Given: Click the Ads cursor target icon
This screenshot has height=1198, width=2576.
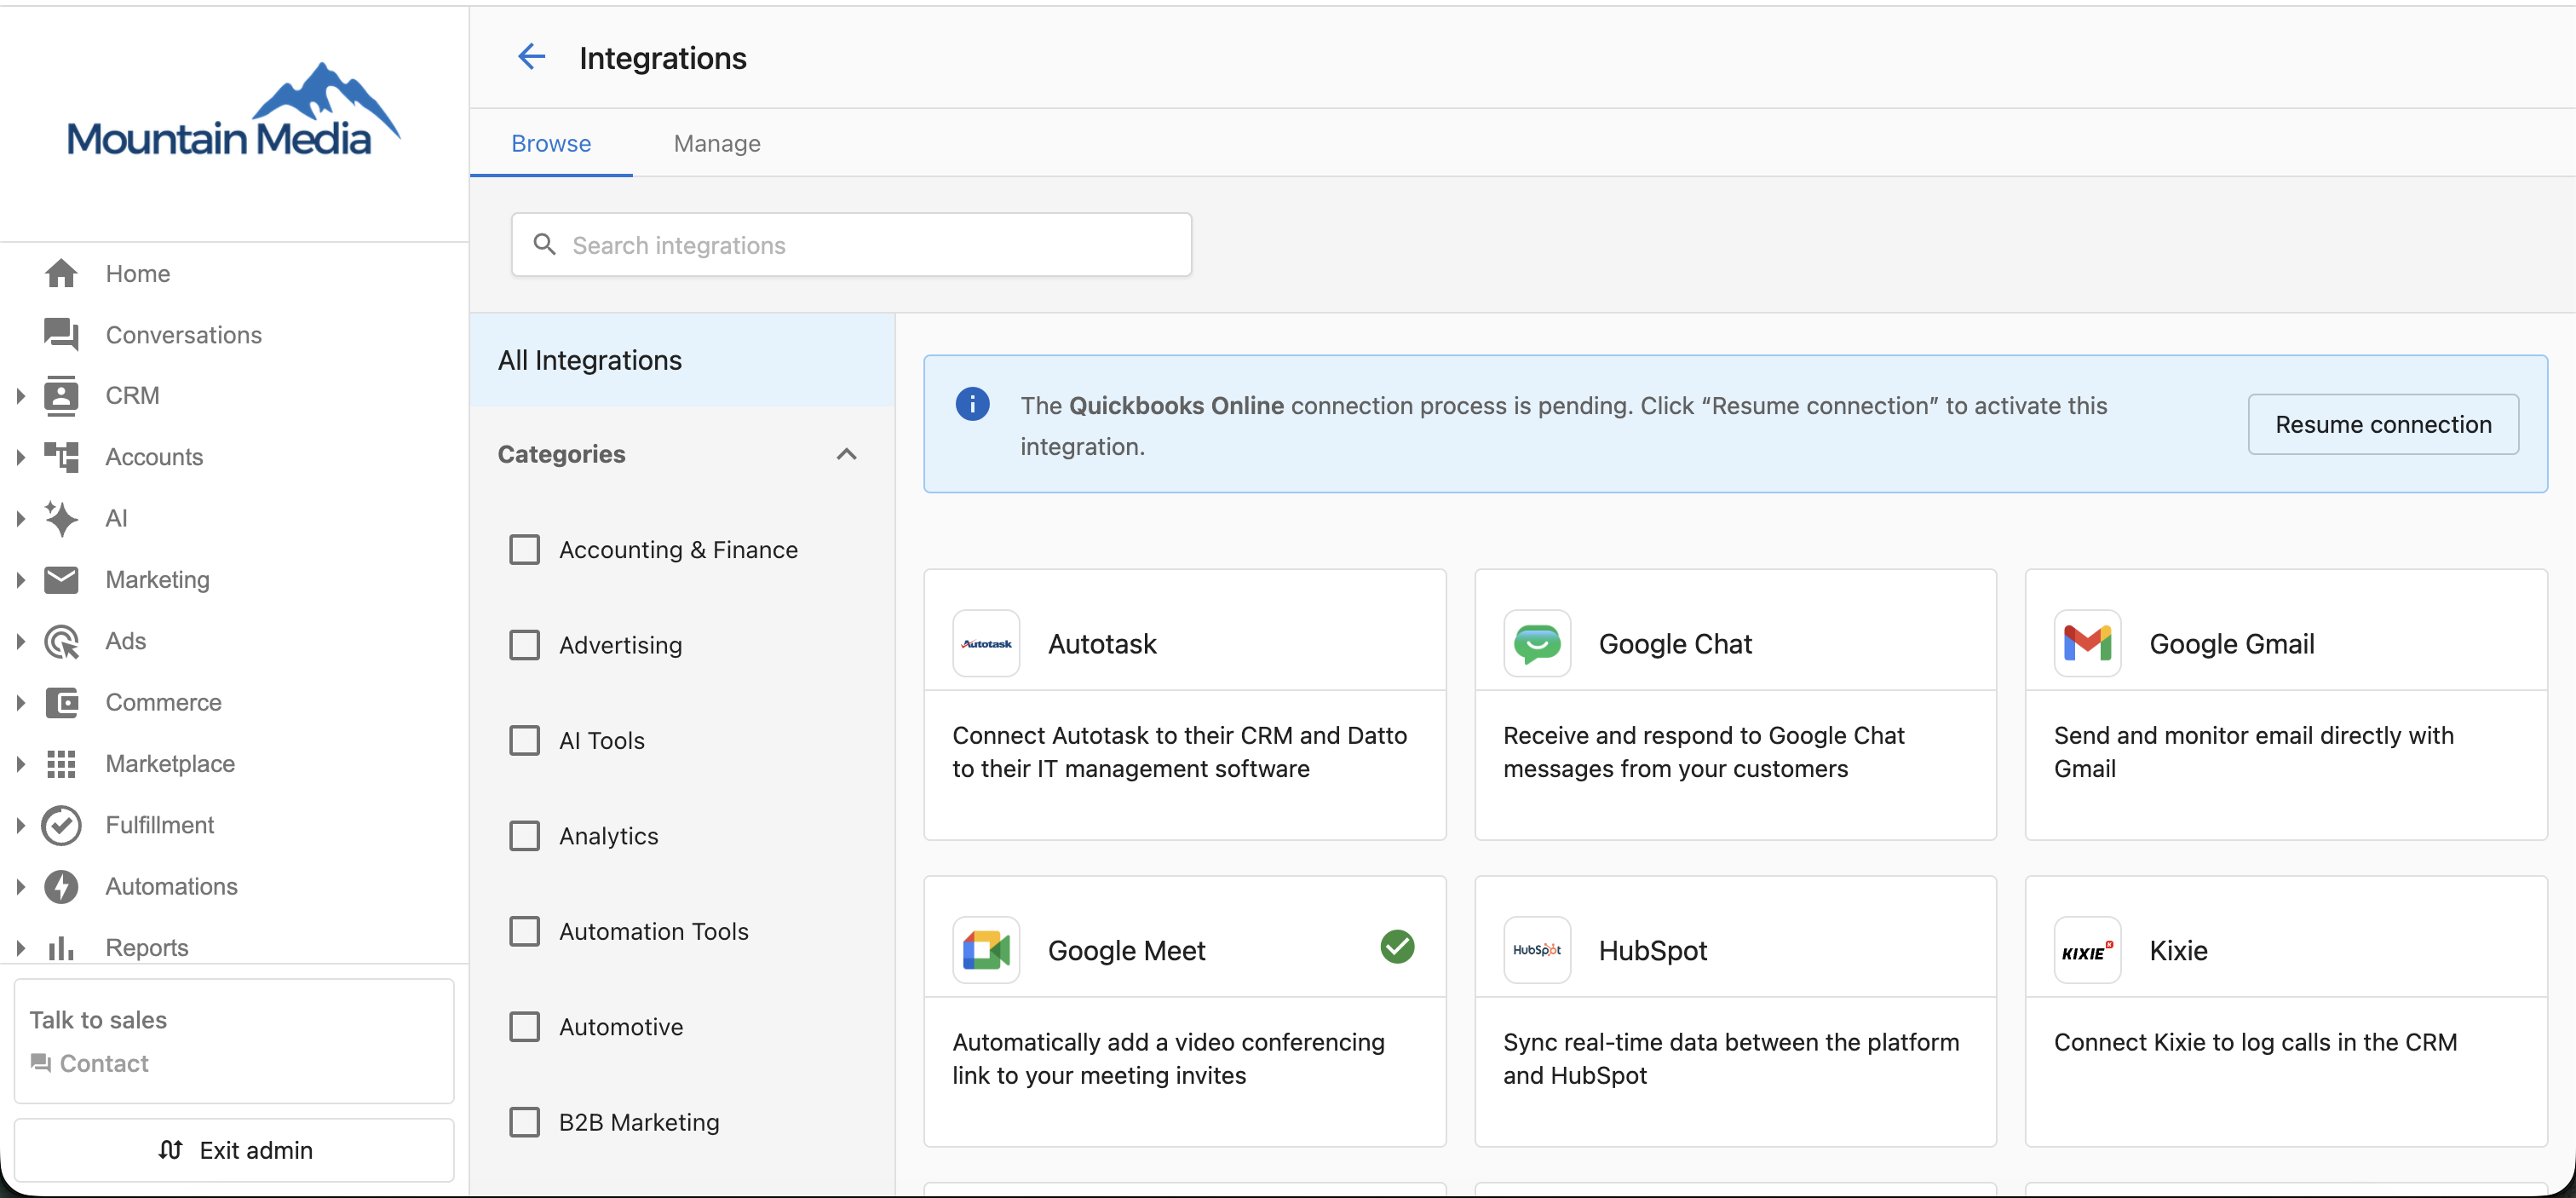Looking at the screenshot, I should 61,641.
